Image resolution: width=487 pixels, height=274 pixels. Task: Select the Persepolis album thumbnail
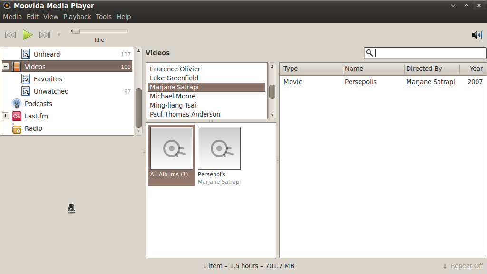[219, 148]
